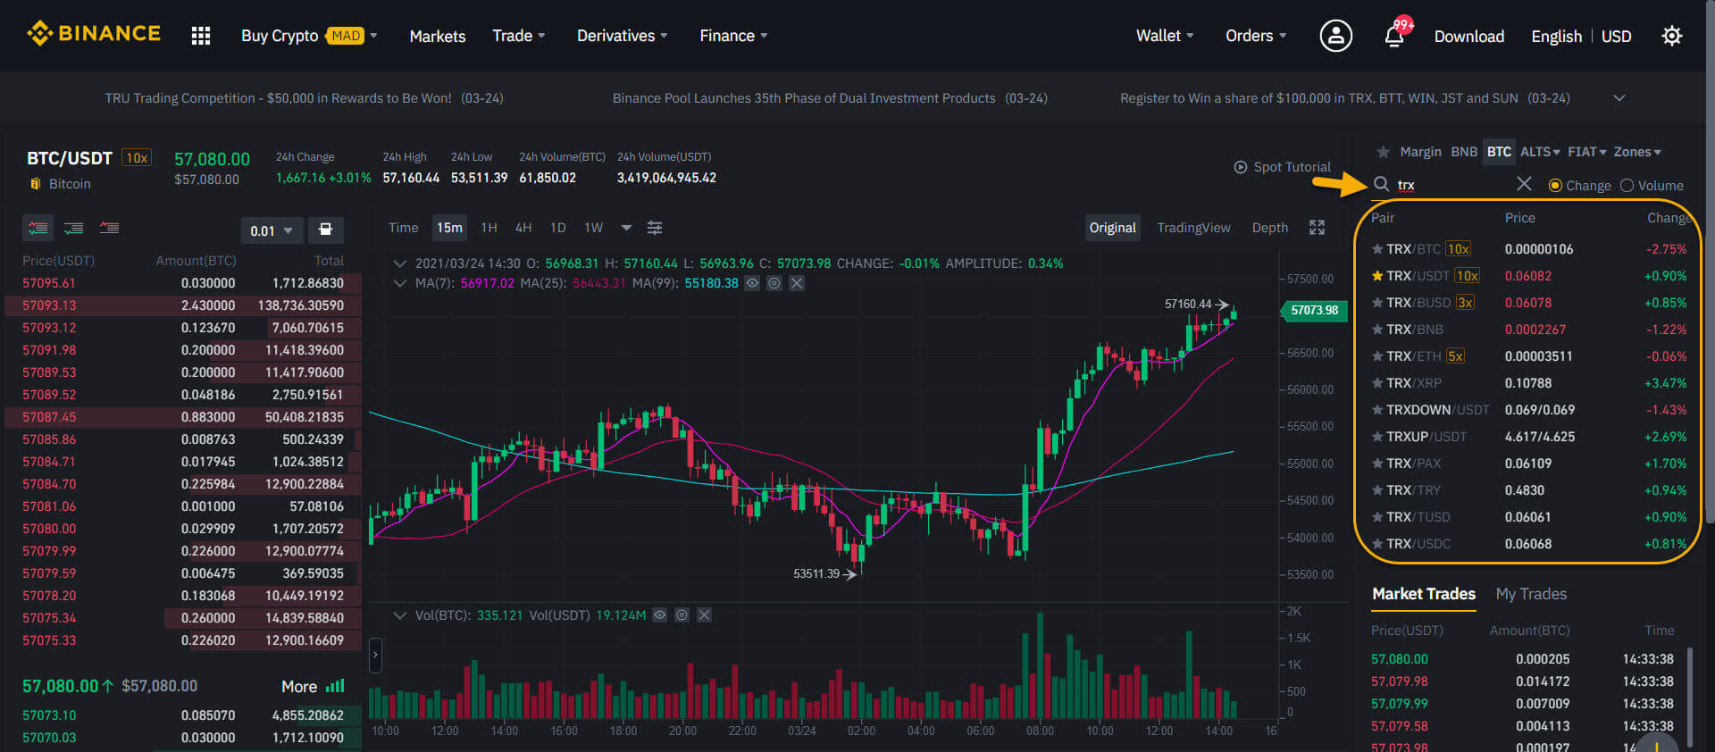Switch chart to TradingView view
The height and width of the screenshot is (752, 1715).
click(x=1193, y=228)
